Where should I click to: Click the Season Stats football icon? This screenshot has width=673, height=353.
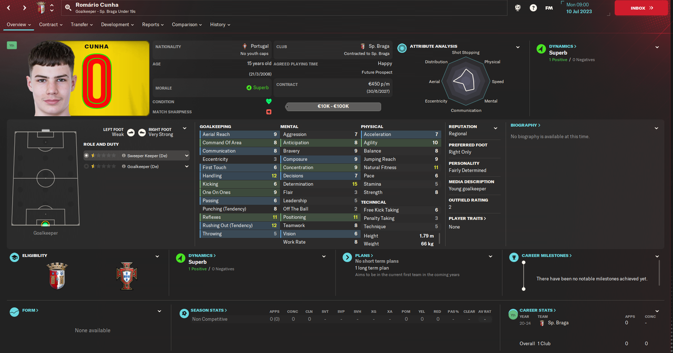(x=184, y=313)
